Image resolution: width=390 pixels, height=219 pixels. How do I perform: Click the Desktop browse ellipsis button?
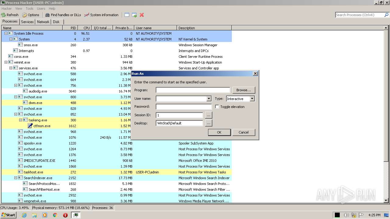(x=208, y=123)
